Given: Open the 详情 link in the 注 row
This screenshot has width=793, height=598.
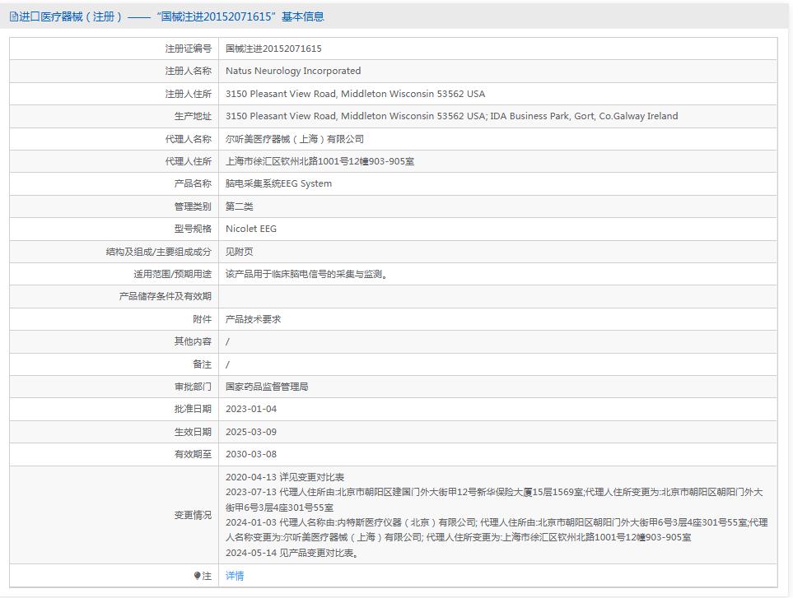Looking at the screenshot, I should tap(233, 576).
